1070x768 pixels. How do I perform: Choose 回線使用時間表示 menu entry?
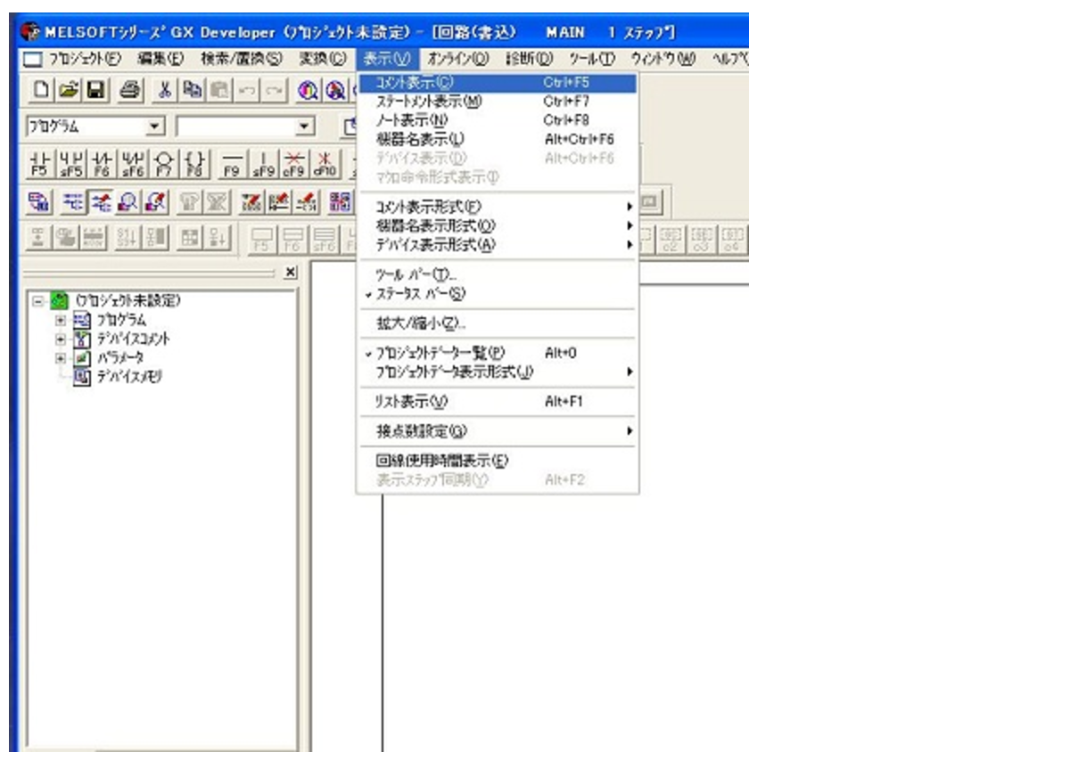pyautogui.click(x=498, y=461)
